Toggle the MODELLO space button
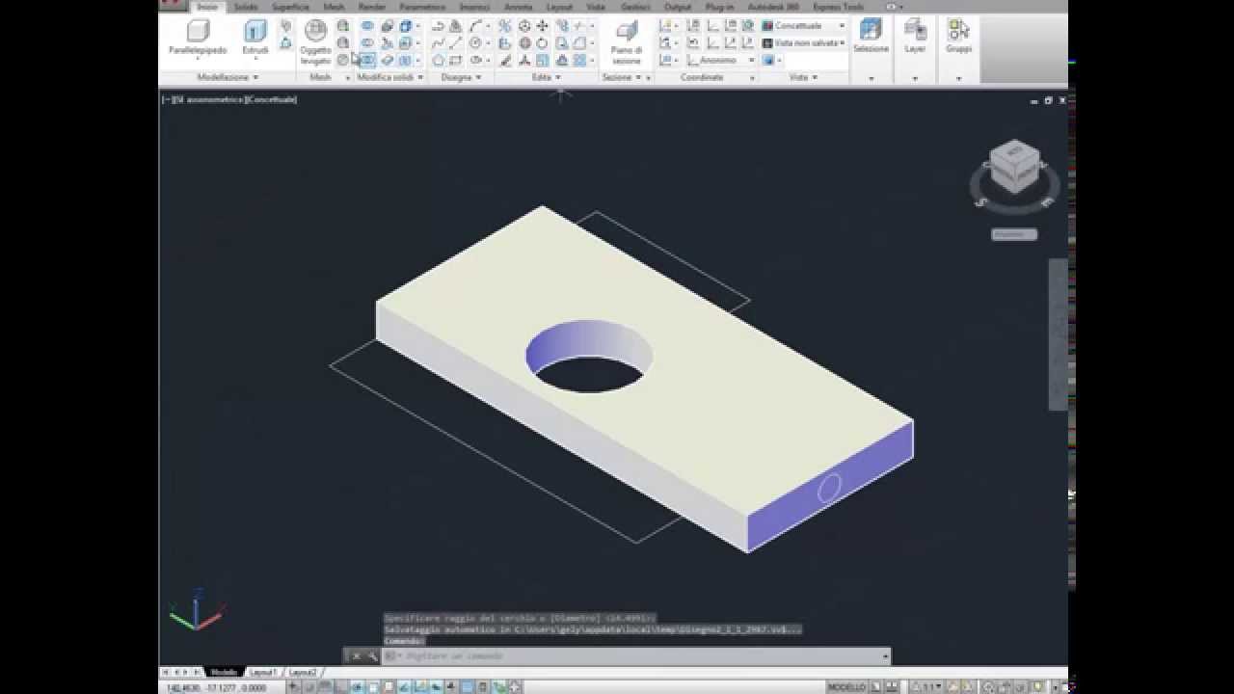Viewport: 1234px width, 694px height. [x=846, y=687]
